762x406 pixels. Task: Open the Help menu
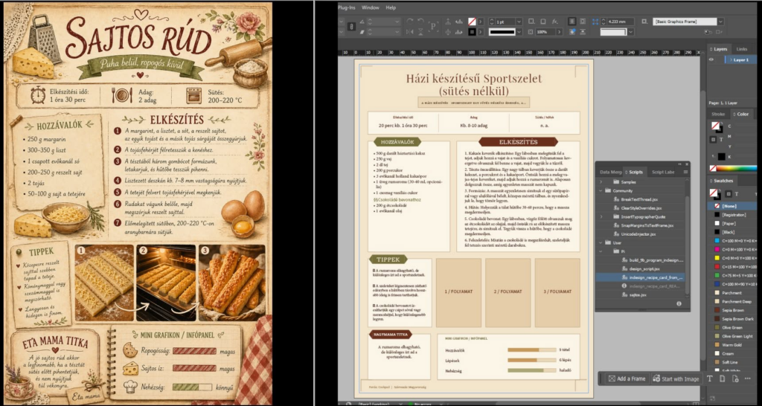391,7
